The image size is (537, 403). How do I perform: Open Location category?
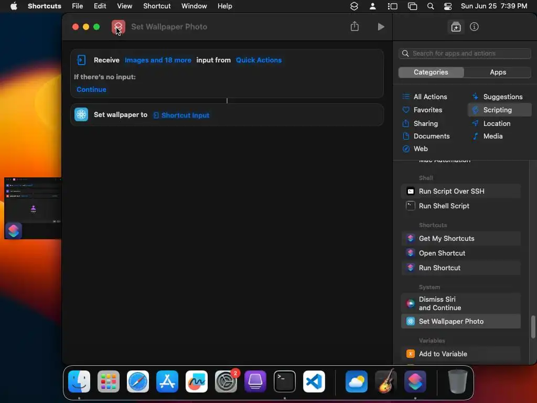point(491,123)
